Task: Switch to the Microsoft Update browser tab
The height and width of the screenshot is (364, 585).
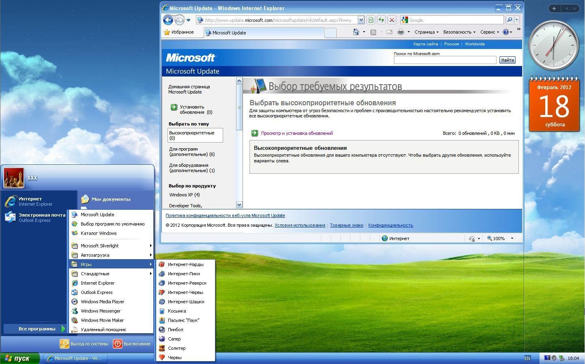Action: [264, 33]
